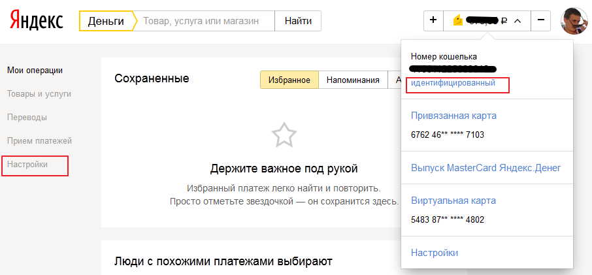Viewport: 592px width, 275px height.
Task: Open Мои операции in sidebar
Action: [35, 71]
